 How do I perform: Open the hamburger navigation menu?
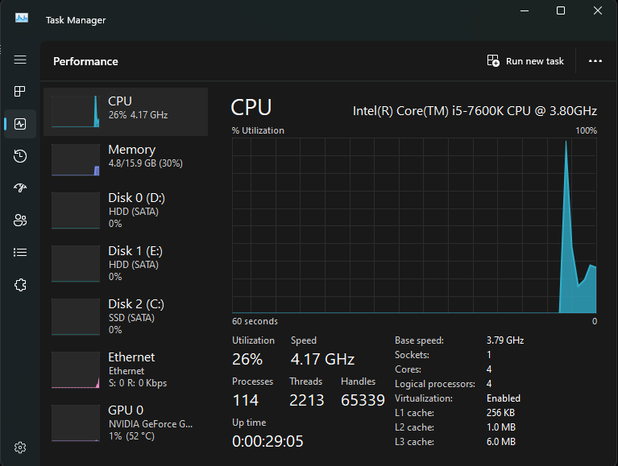pyautogui.click(x=20, y=60)
